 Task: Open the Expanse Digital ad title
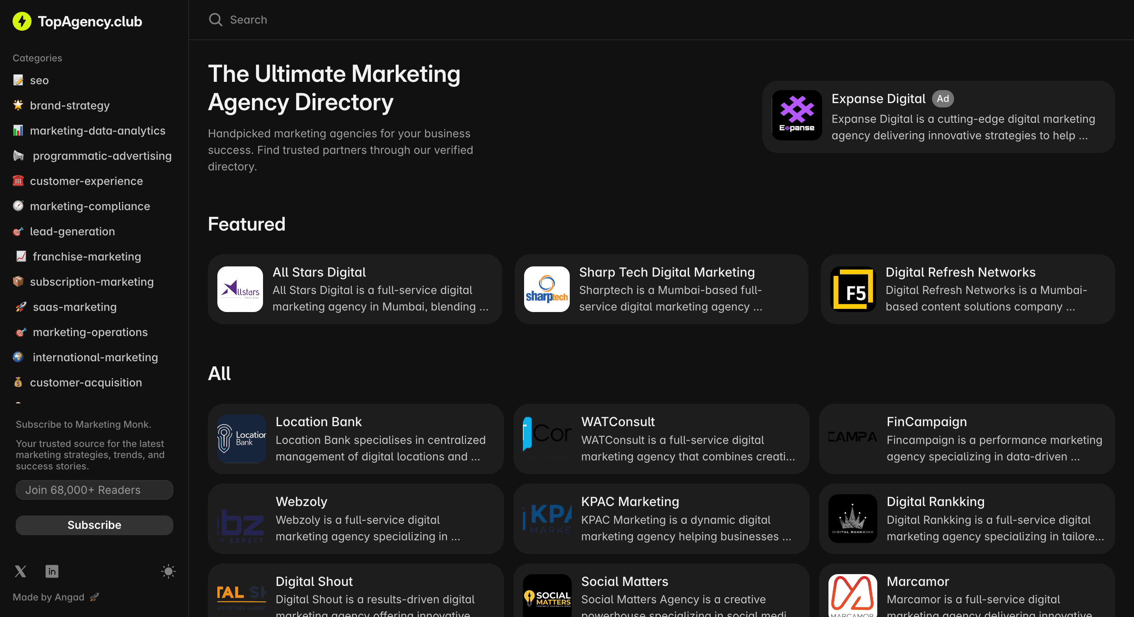tap(878, 99)
